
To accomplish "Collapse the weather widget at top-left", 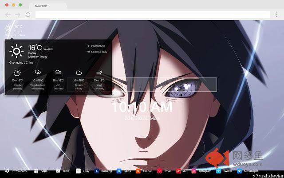I will 12,30.
